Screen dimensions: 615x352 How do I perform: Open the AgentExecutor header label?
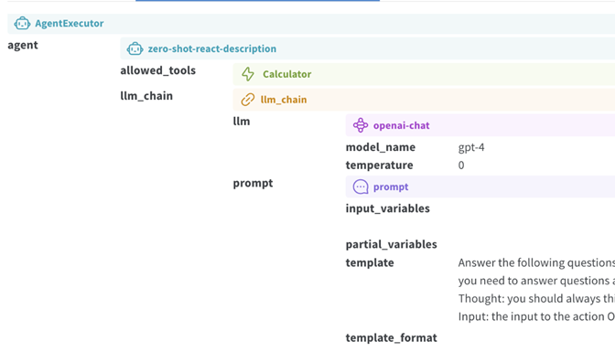point(70,24)
